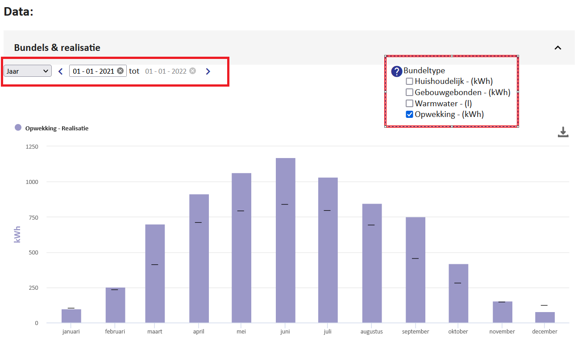Select the december bar in chart

coord(545,317)
